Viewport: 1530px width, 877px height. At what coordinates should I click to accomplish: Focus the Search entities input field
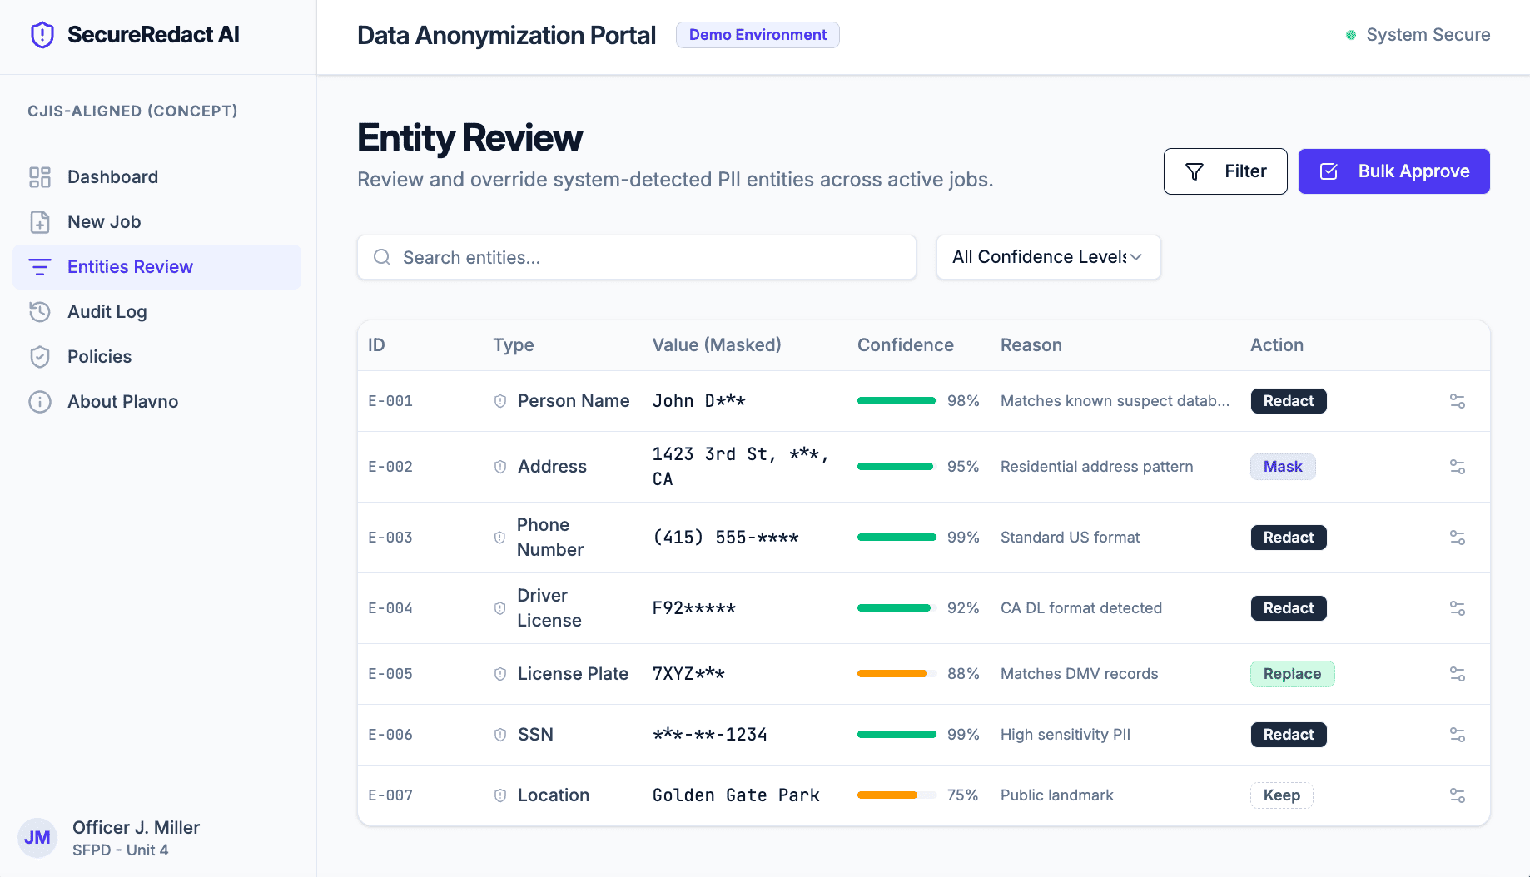click(649, 258)
